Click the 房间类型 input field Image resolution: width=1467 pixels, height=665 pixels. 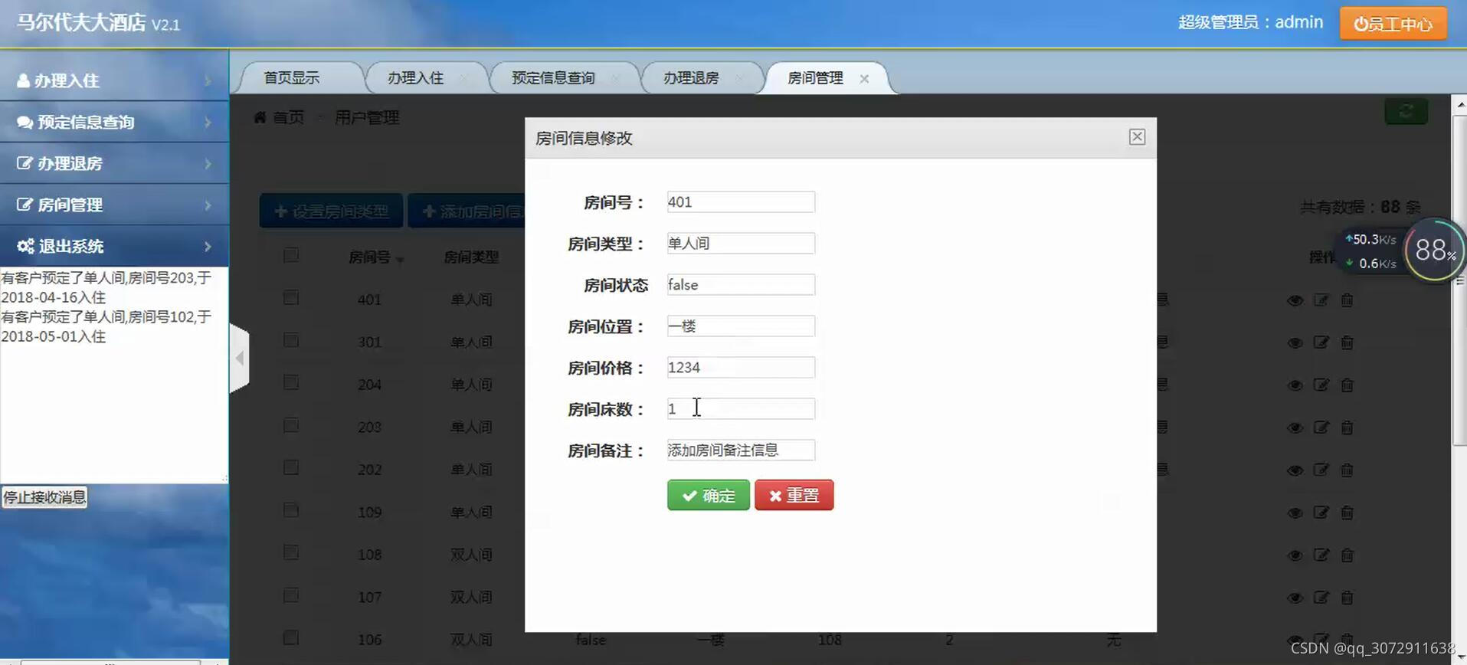[741, 244]
